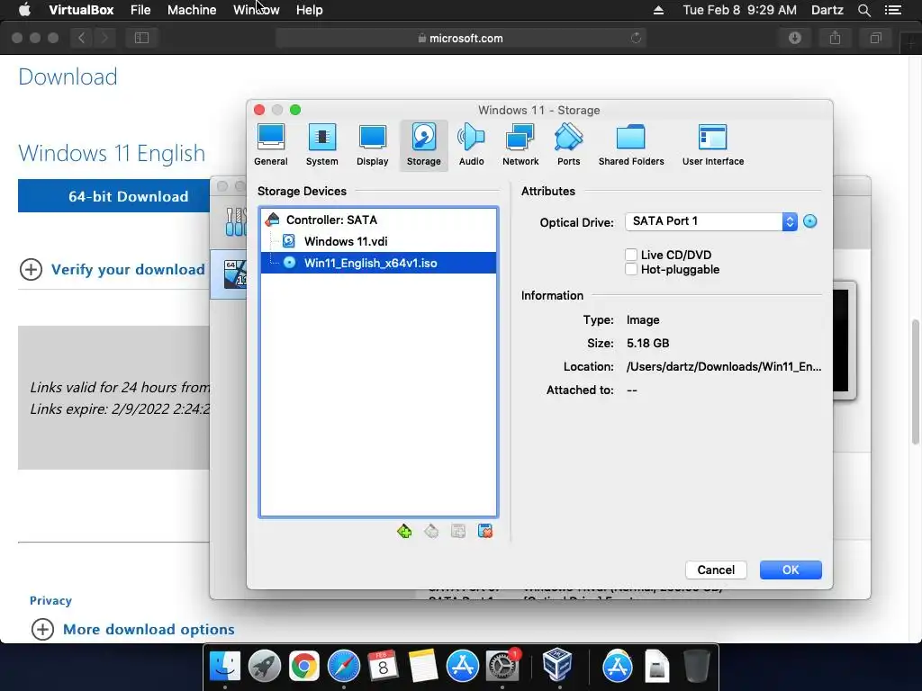This screenshot has height=691, width=922.
Task: Open the File menu
Action: coord(140,10)
